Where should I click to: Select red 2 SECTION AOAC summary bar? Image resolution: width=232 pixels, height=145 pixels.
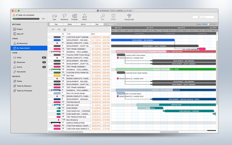pos(166,52)
